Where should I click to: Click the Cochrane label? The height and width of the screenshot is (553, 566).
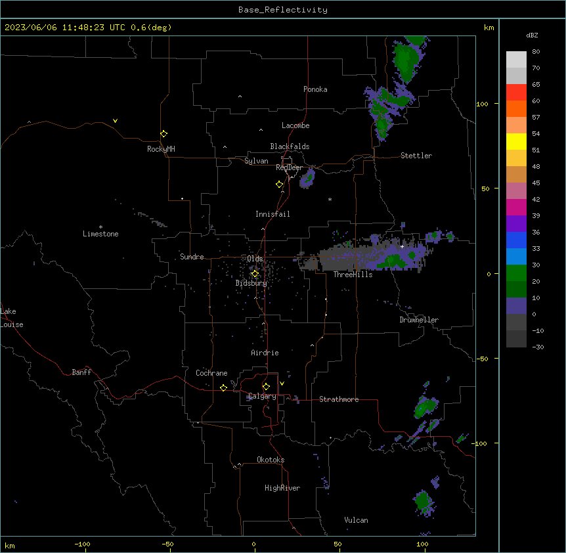[211, 373]
